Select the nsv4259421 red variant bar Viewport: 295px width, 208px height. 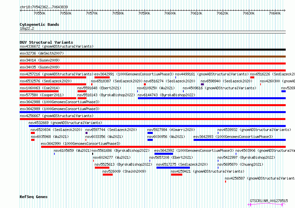[177, 175]
